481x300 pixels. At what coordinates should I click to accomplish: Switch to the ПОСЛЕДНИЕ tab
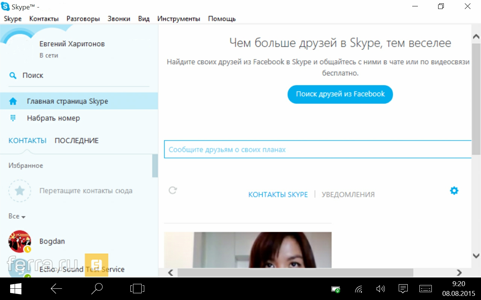click(77, 141)
